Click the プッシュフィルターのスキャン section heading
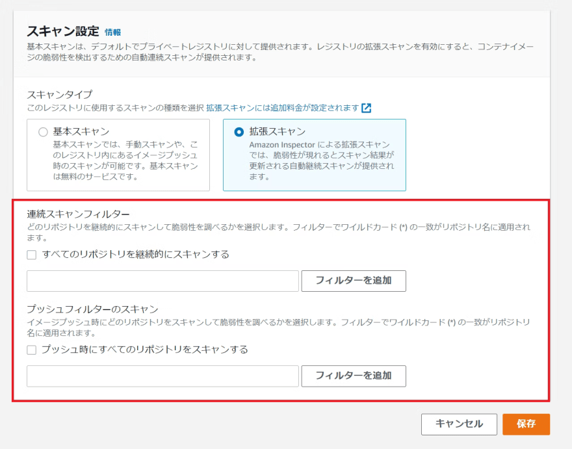This screenshot has height=449, width=572. click(93, 309)
